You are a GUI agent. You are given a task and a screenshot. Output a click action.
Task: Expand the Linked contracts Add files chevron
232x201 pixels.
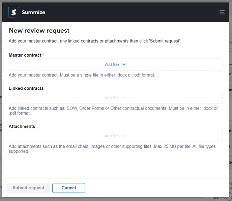tap(124, 98)
